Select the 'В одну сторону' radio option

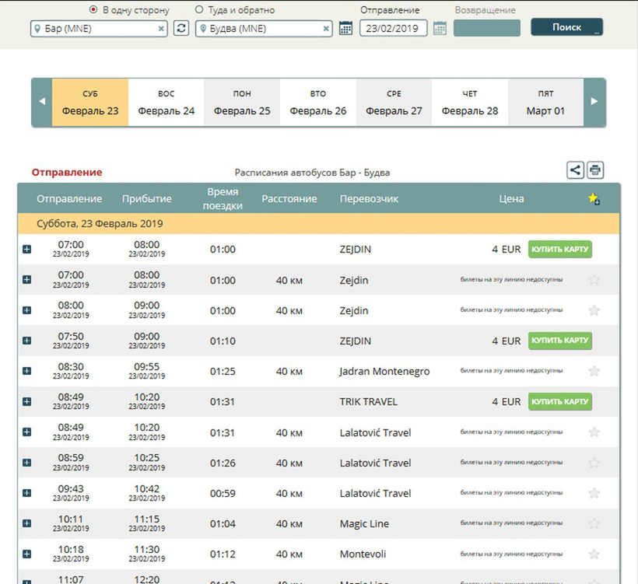point(94,10)
